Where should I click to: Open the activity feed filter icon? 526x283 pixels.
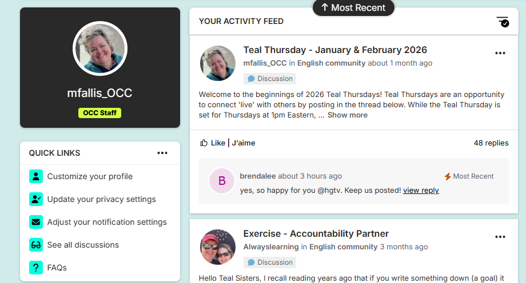pyautogui.click(x=503, y=22)
